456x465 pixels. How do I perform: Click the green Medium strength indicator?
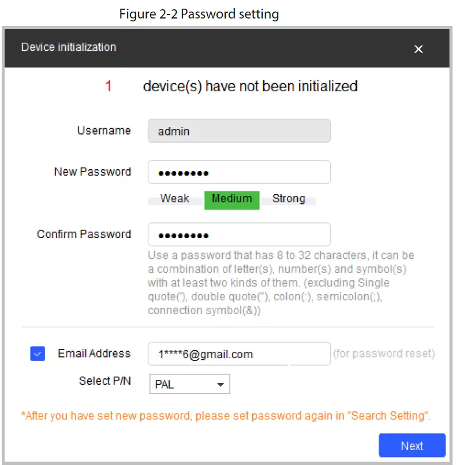tap(231, 199)
